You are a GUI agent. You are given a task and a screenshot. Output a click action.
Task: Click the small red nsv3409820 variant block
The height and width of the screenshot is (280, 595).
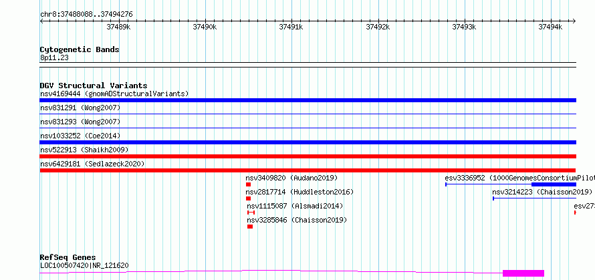tap(248, 184)
